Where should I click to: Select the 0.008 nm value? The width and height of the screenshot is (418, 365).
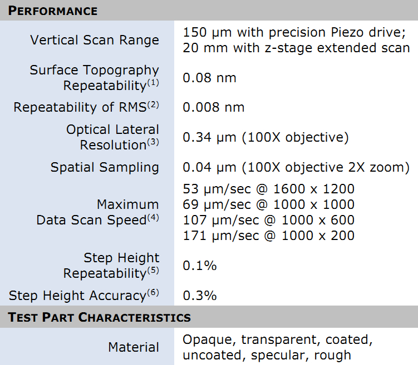click(x=213, y=107)
